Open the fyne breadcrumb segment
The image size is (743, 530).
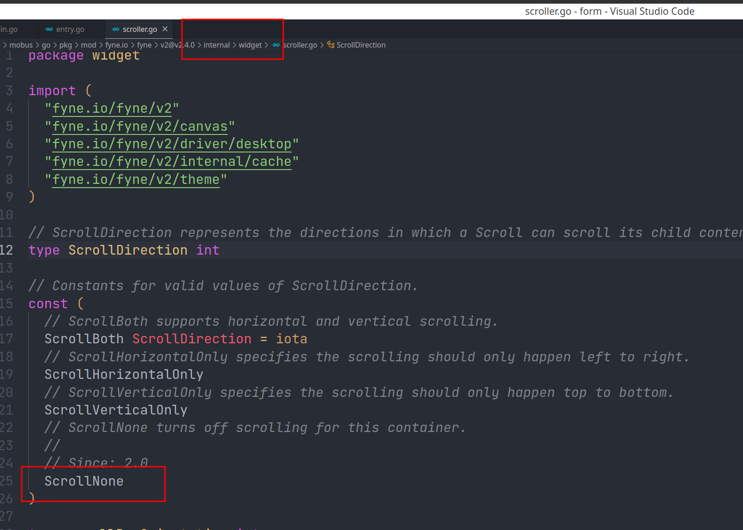click(144, 45)
